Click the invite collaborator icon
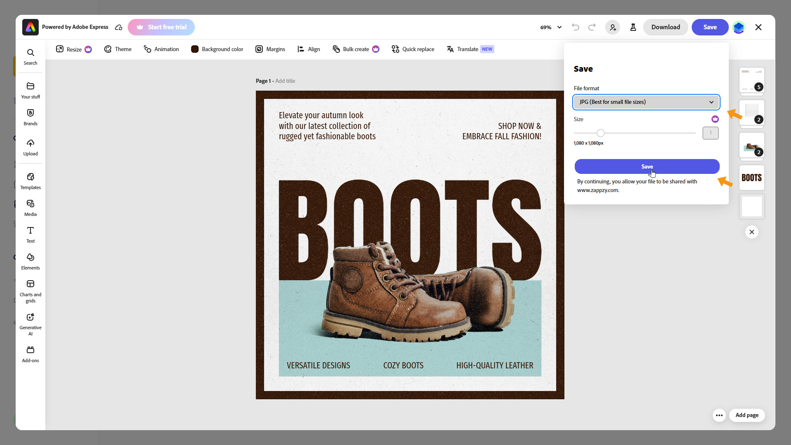791x445 pixels. [x=613, y=27]
